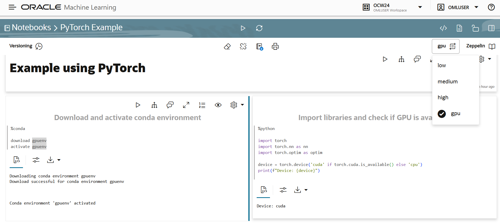
Task: Open comments on the title paragraph
Action: tap(417, 59)
